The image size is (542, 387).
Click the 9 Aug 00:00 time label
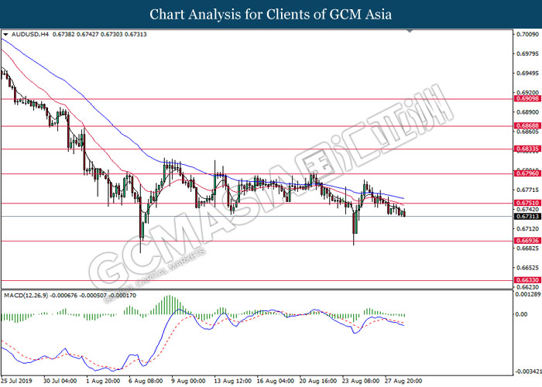(x=188, y=381)
